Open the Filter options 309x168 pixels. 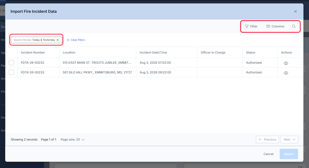[251, 26]
